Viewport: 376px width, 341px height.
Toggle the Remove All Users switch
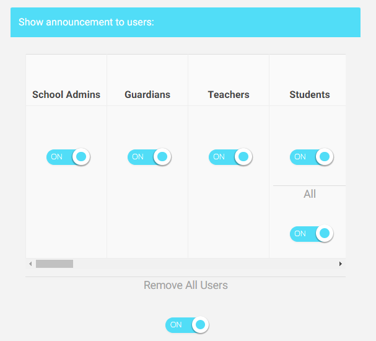pyautogui.click(x=187, y=325)
